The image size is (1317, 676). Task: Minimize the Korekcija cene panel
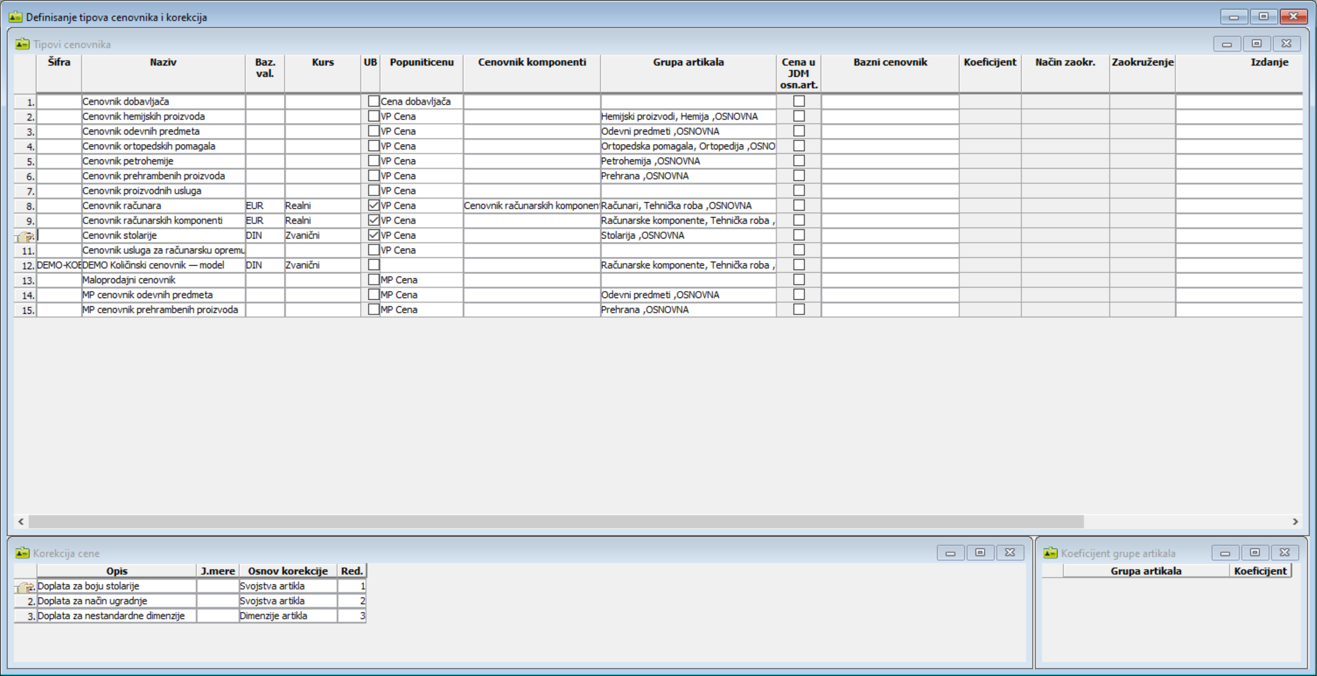[x=951, y=553]
